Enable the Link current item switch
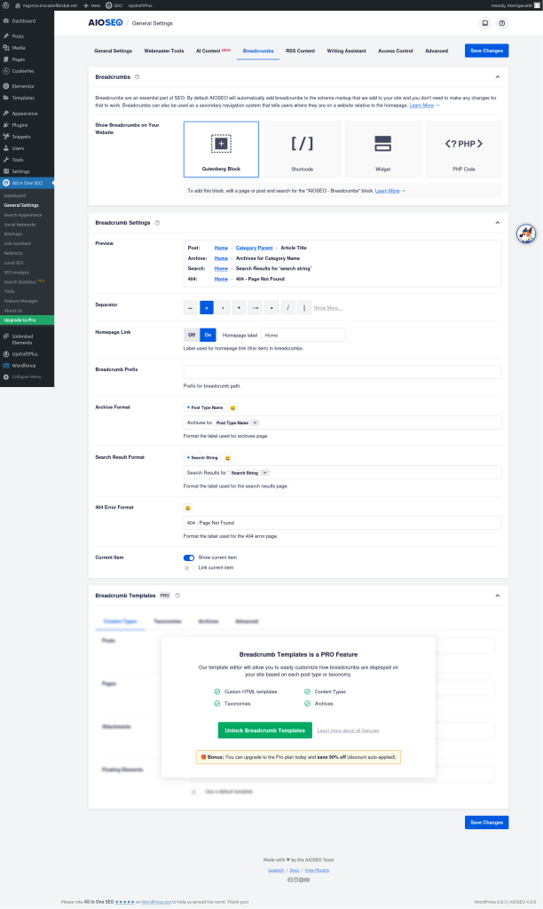Image resolution: width=543 pixels, height=909 pixels. pos(188,567)
